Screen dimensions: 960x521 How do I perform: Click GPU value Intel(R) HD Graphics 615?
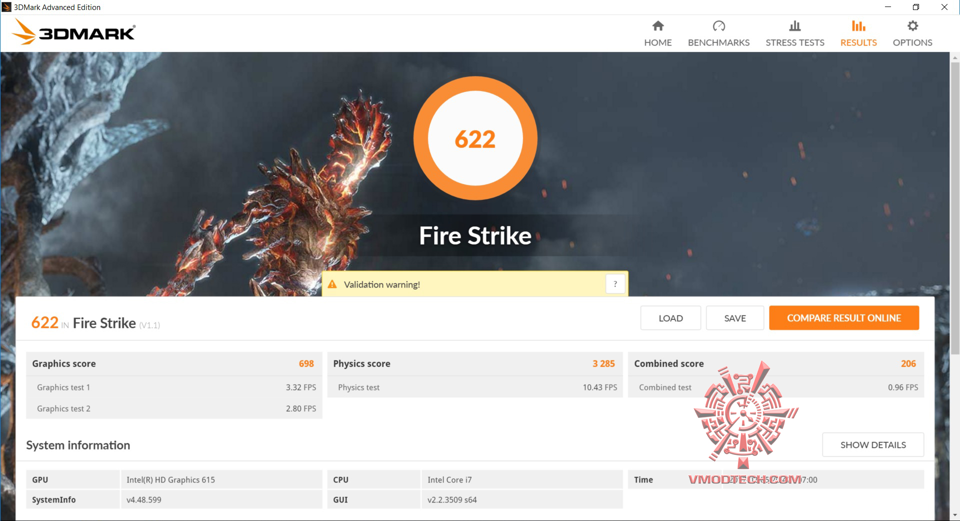pyautogui.click(x=170, y=479)
